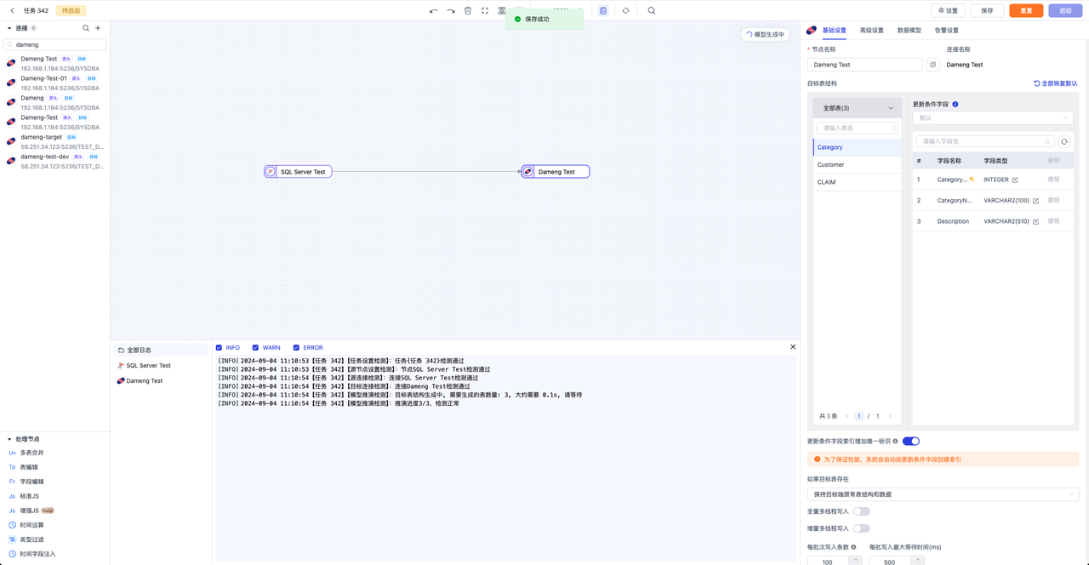Screen dimensions: 1089x565
Task: Focus the 请输入字段名 search field
Action: (x=984, y=141)
